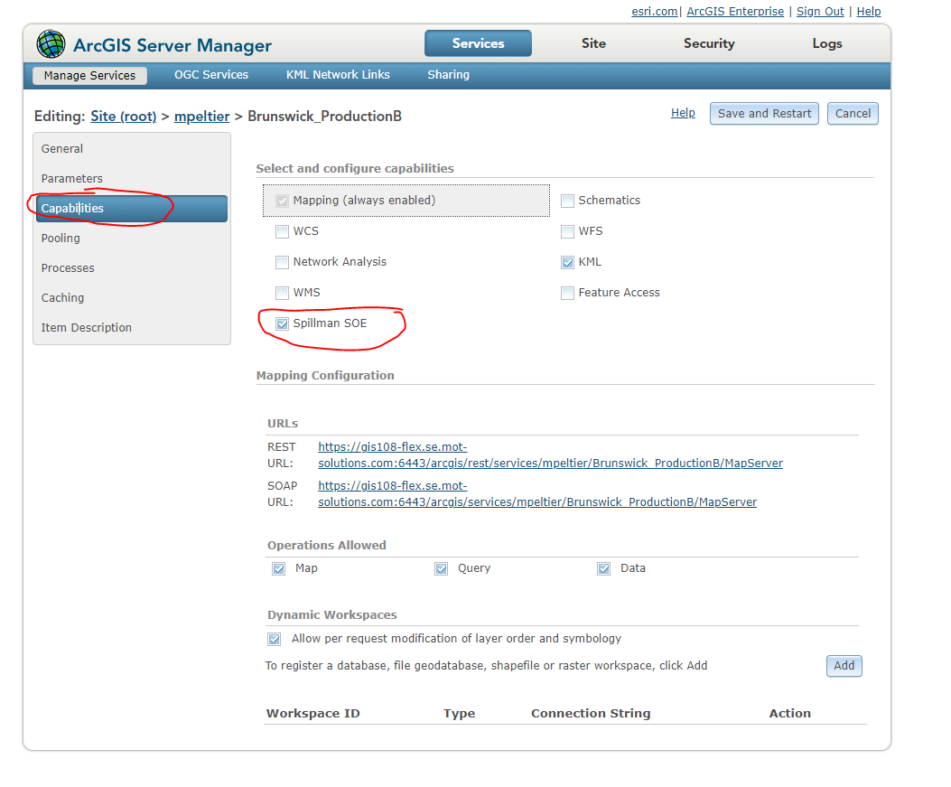Uncheck the Spillman SOE checkbox

tap(282, 324)
